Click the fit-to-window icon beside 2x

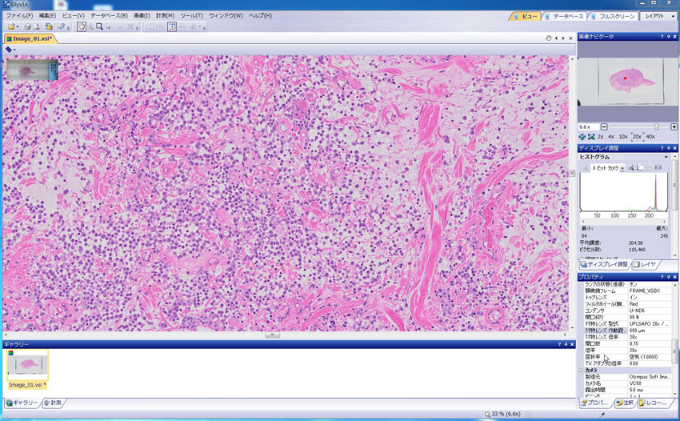591,137
